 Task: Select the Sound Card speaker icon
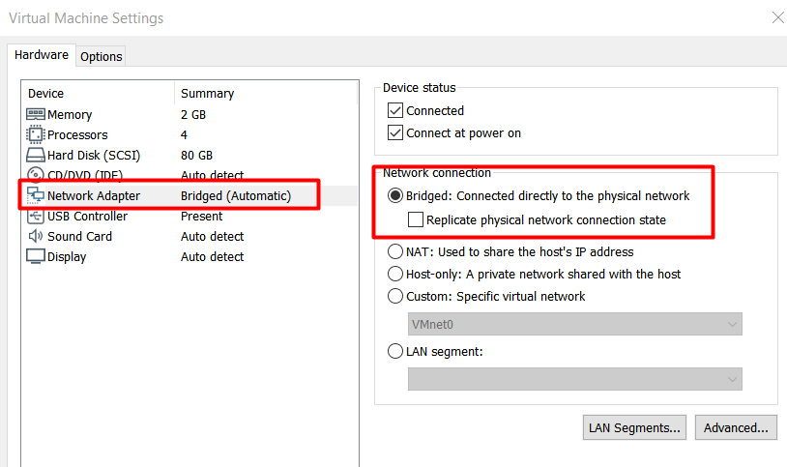tap(35, 236)
